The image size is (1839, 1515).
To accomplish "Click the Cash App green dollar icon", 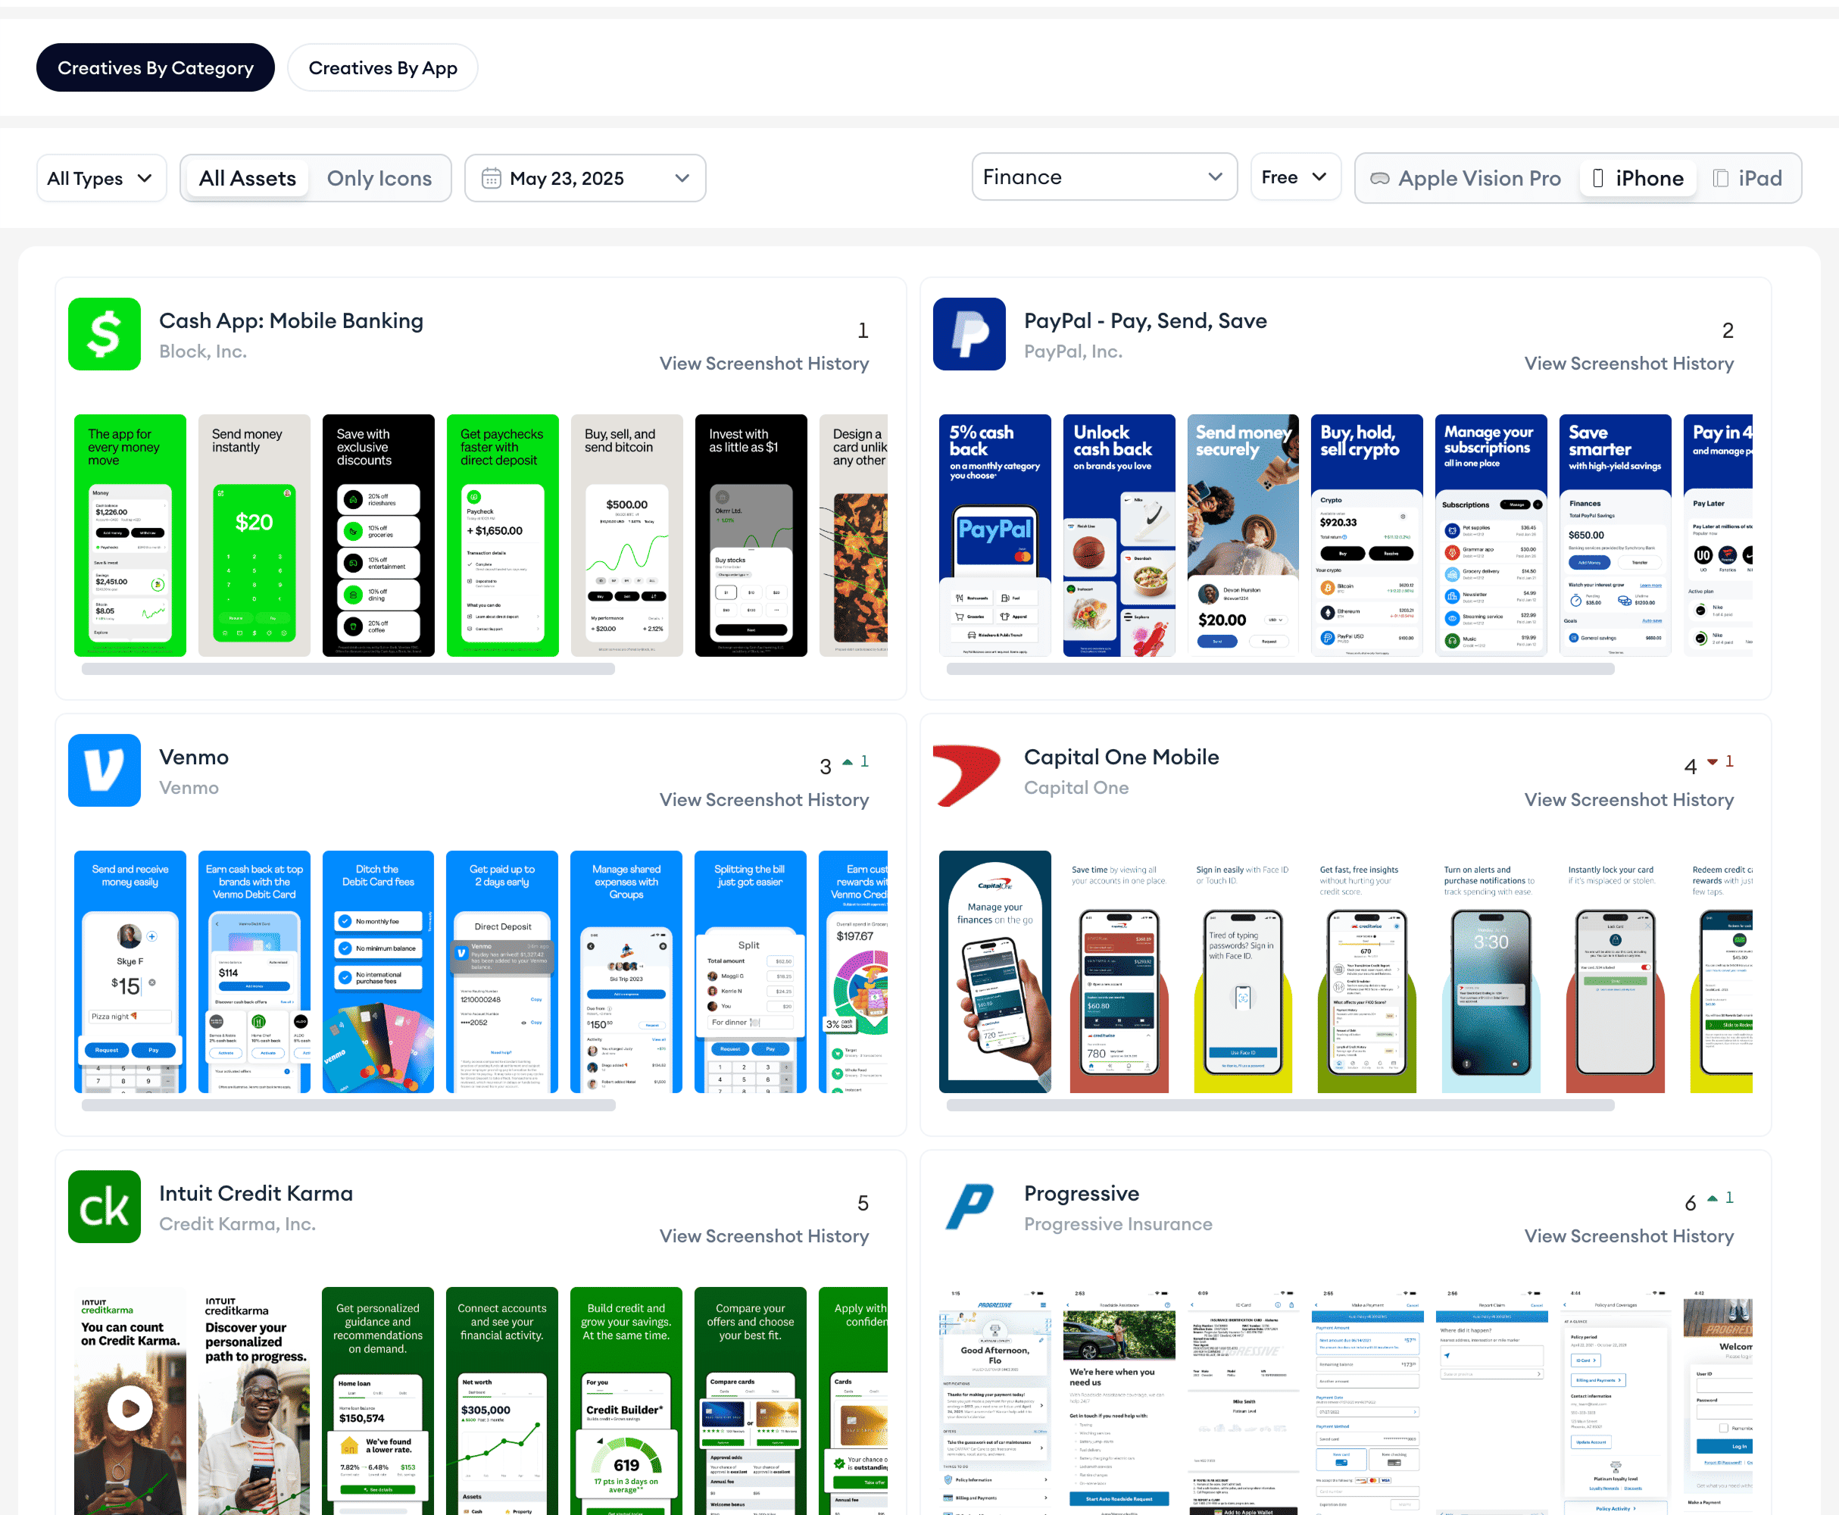I will click(104, 334).
